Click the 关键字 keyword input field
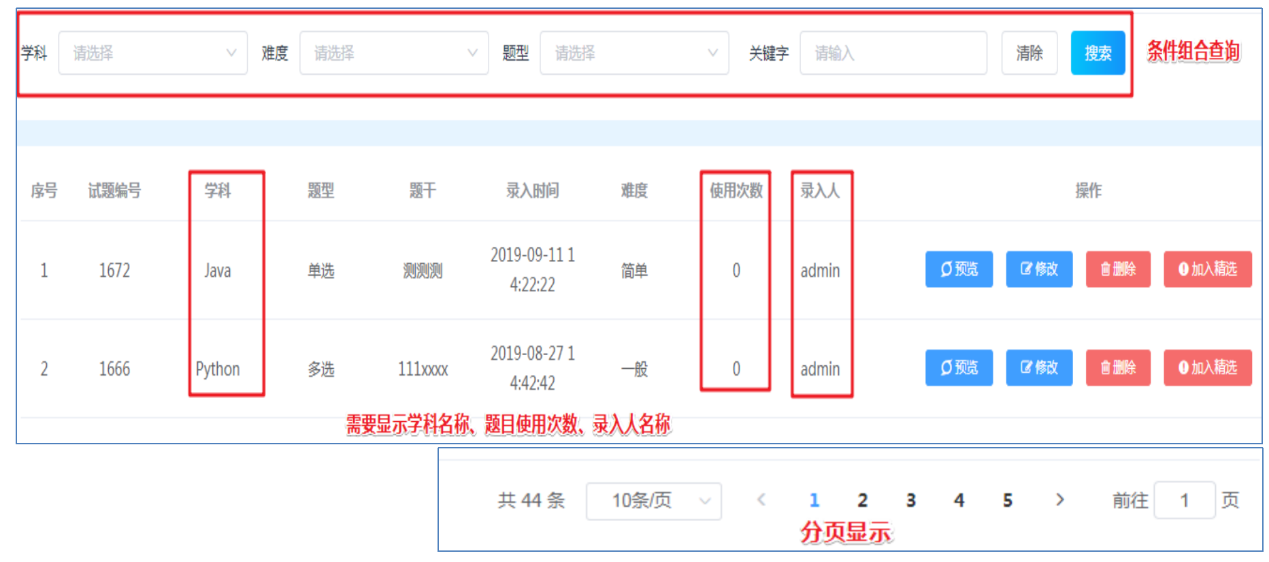 893,53
